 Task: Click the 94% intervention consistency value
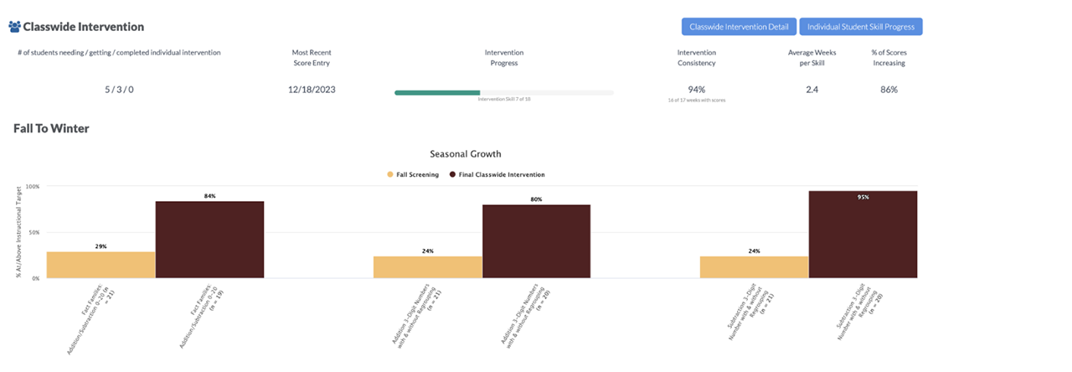pos(697,90)
